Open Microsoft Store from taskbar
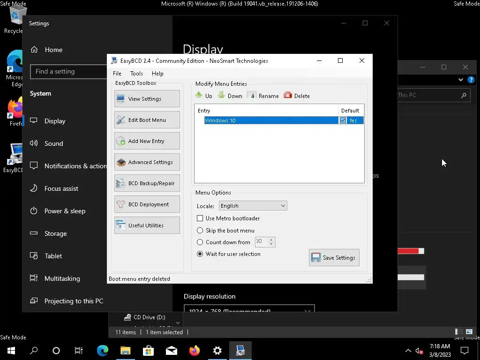Image resolution: width=480 pixels, height=360 pixels. tap(148, 350)
